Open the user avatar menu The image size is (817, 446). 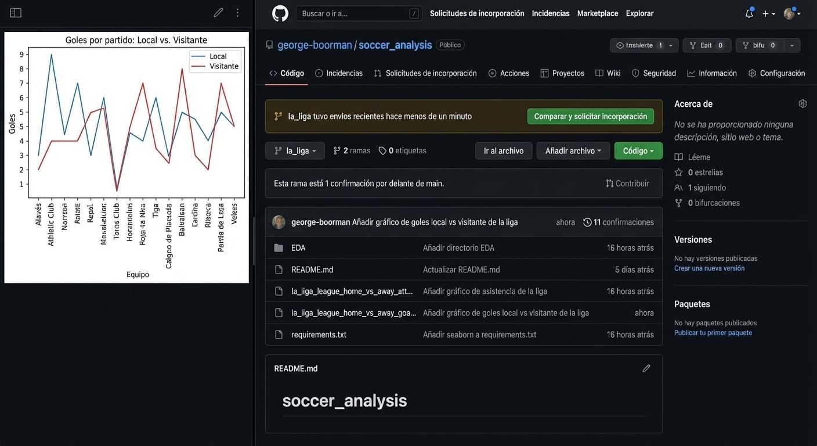(792, 13)
